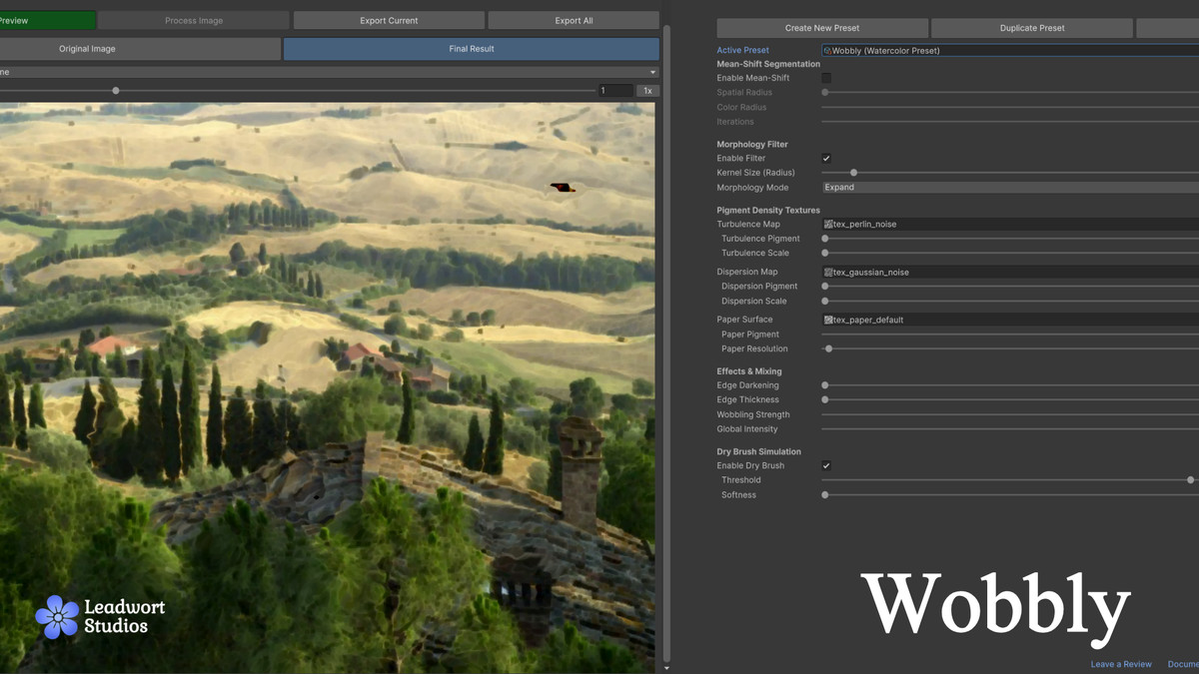Click the Dry Brush Simulation heading
The width and height of the screenshot is (1199, 674).
(759, 452)
